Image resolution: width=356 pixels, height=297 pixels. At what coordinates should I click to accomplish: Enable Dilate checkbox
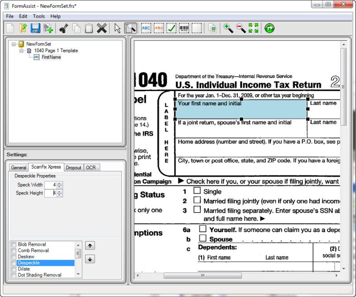14,269
